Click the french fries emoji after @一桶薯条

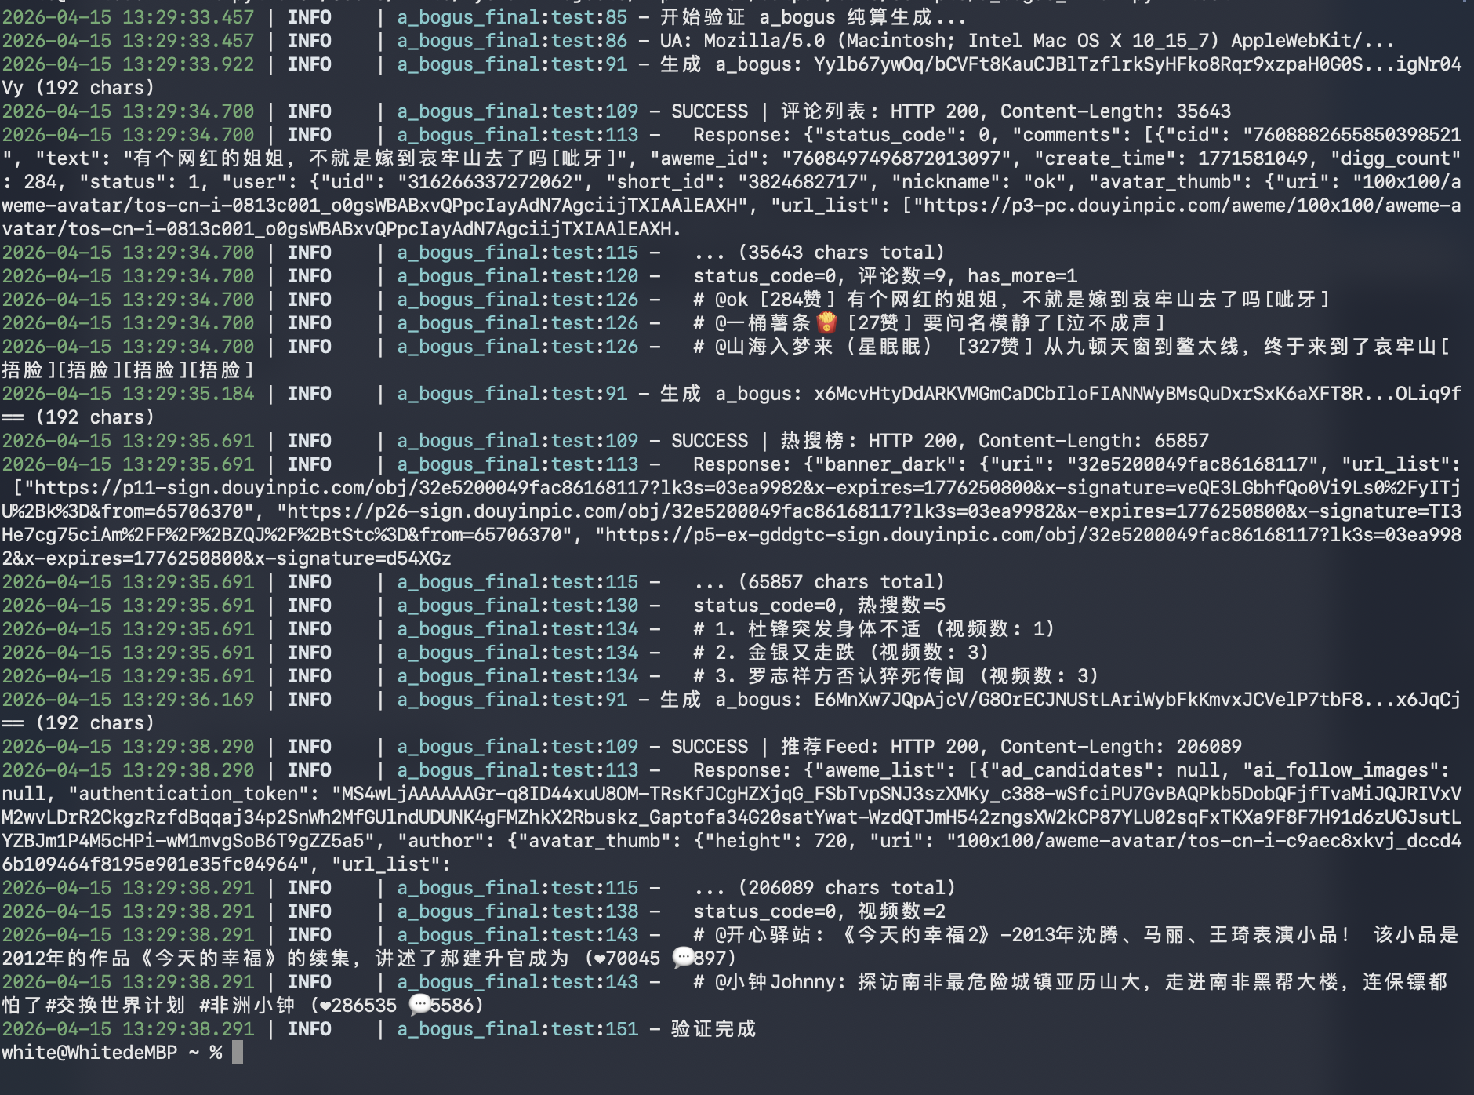(x=826, y=323)
